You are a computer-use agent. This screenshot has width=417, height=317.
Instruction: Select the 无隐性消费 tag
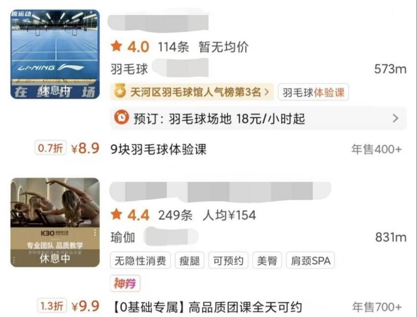click(140, 260)
